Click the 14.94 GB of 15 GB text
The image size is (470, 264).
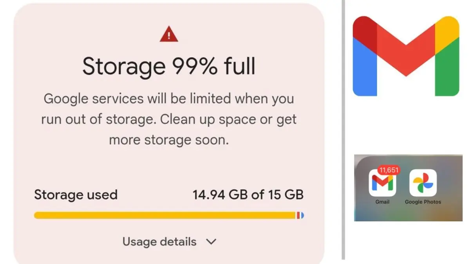tap(249, 194)
